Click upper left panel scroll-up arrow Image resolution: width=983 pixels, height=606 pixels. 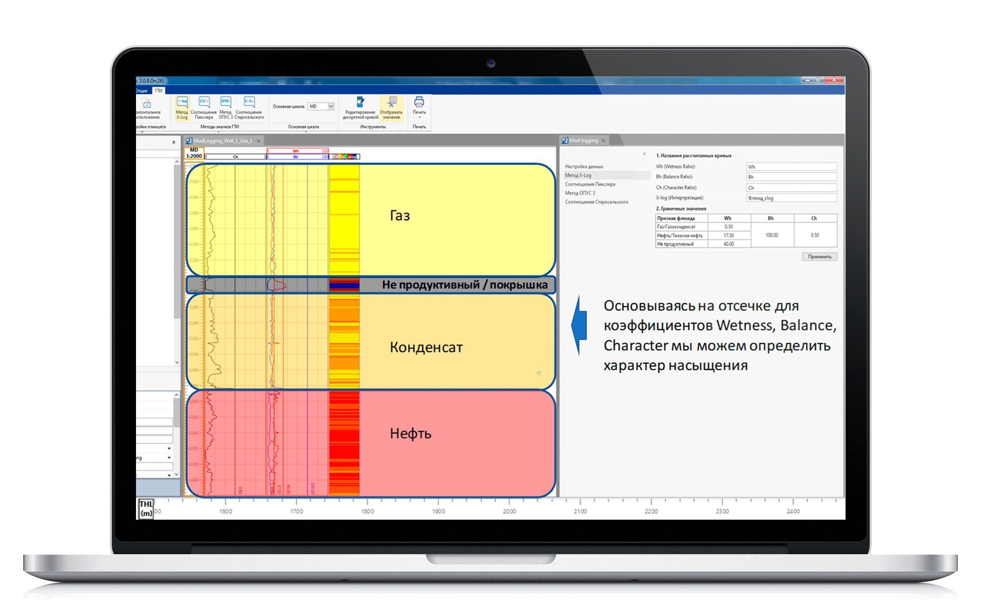point(177,162)
